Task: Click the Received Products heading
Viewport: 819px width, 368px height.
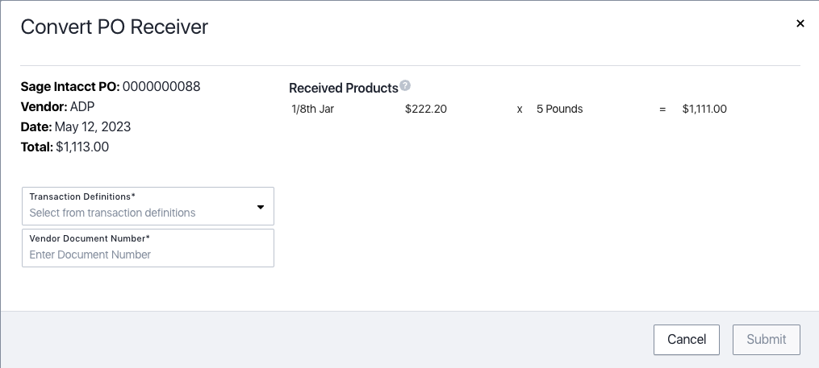Action: point(344,88)
